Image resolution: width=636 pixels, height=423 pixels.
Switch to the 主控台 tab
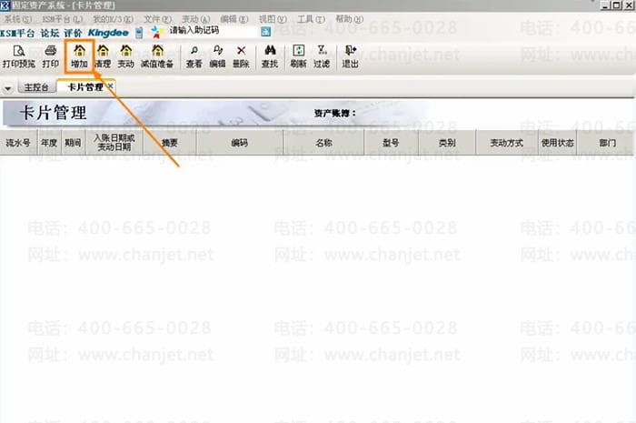pyautogui.click(x=36, y=88)
